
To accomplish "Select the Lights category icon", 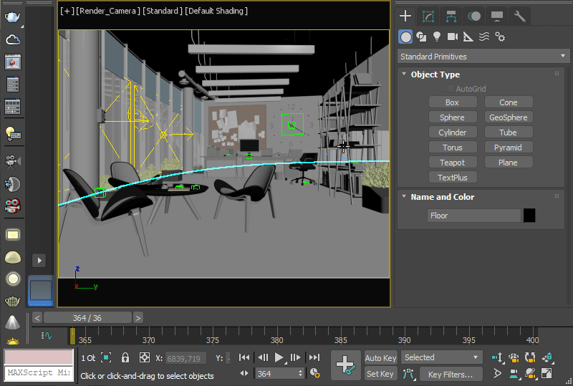I will coord(436,37).
